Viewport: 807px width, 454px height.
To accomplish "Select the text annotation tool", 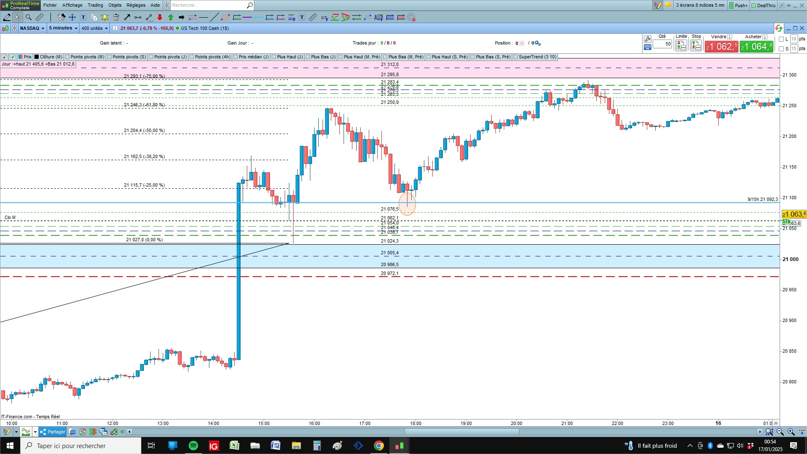I will 83,17.
